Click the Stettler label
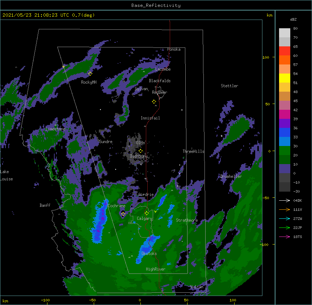This screenshot has width=312, height=305. [x=229, y=86]
